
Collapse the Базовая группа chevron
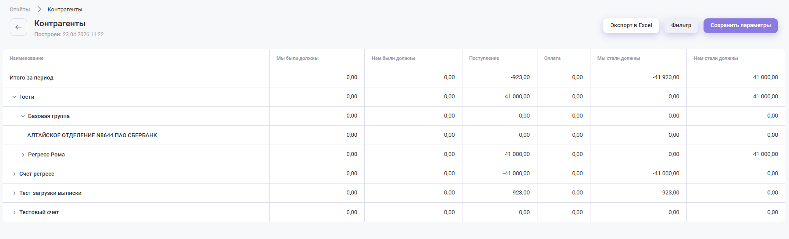23,116
